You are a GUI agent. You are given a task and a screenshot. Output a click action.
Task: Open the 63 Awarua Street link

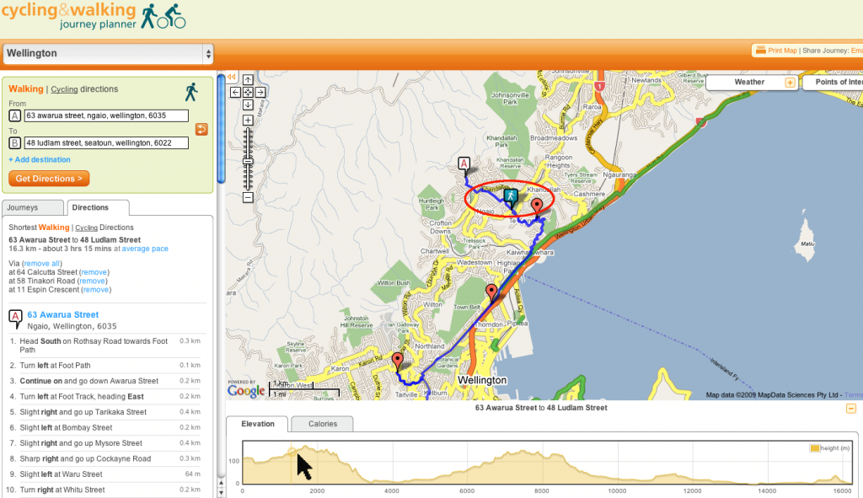click(63, 315)
